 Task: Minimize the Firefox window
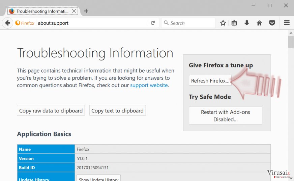(x=253, y=5)
